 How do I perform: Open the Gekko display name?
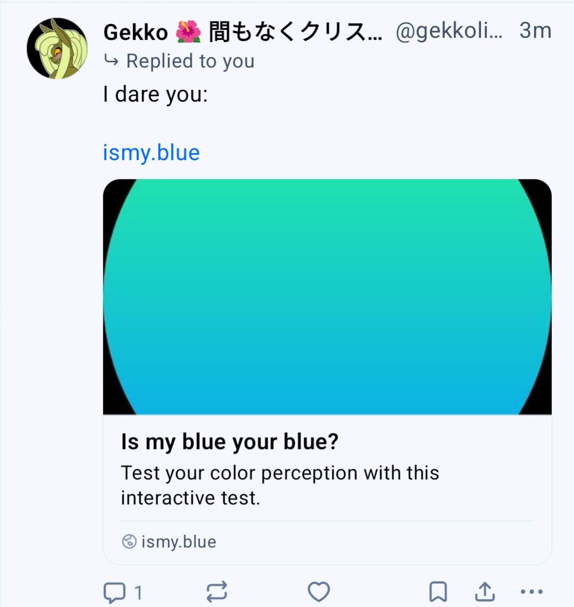[136, 32]
